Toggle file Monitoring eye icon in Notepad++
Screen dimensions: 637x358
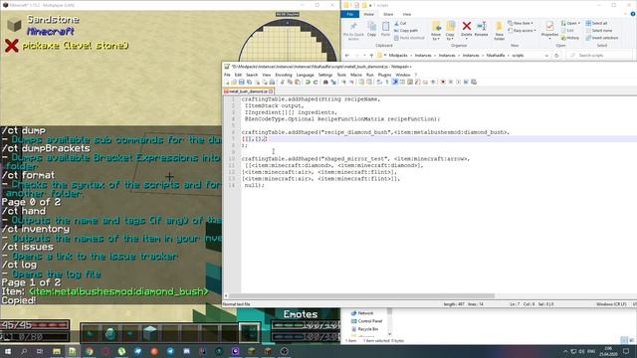pyautogui.click(x=433, y=82)
